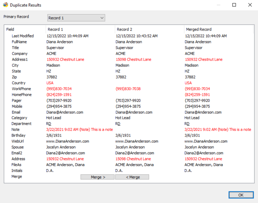
Task: Click the Record 1 HomePhone value
Action: (59, 95)
